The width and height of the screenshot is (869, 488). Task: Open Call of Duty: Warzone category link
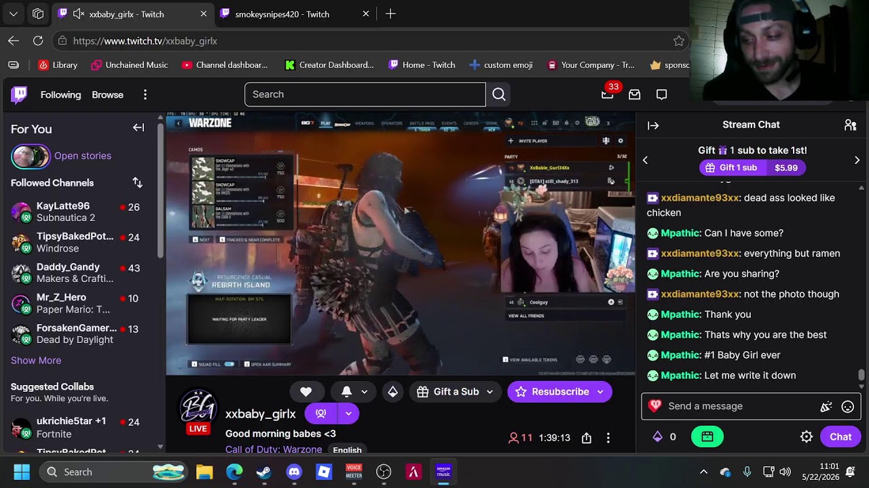click(x=274, y=449)
